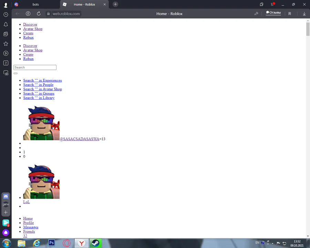Open the first 'Avatar Shop' link
This screenshot has height=248, width=310.
coord(33,29)
